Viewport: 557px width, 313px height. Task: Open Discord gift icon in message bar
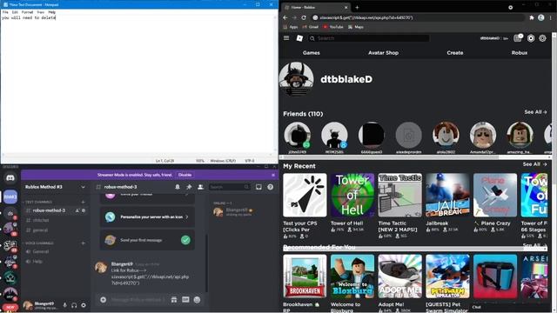pos(174,300)
